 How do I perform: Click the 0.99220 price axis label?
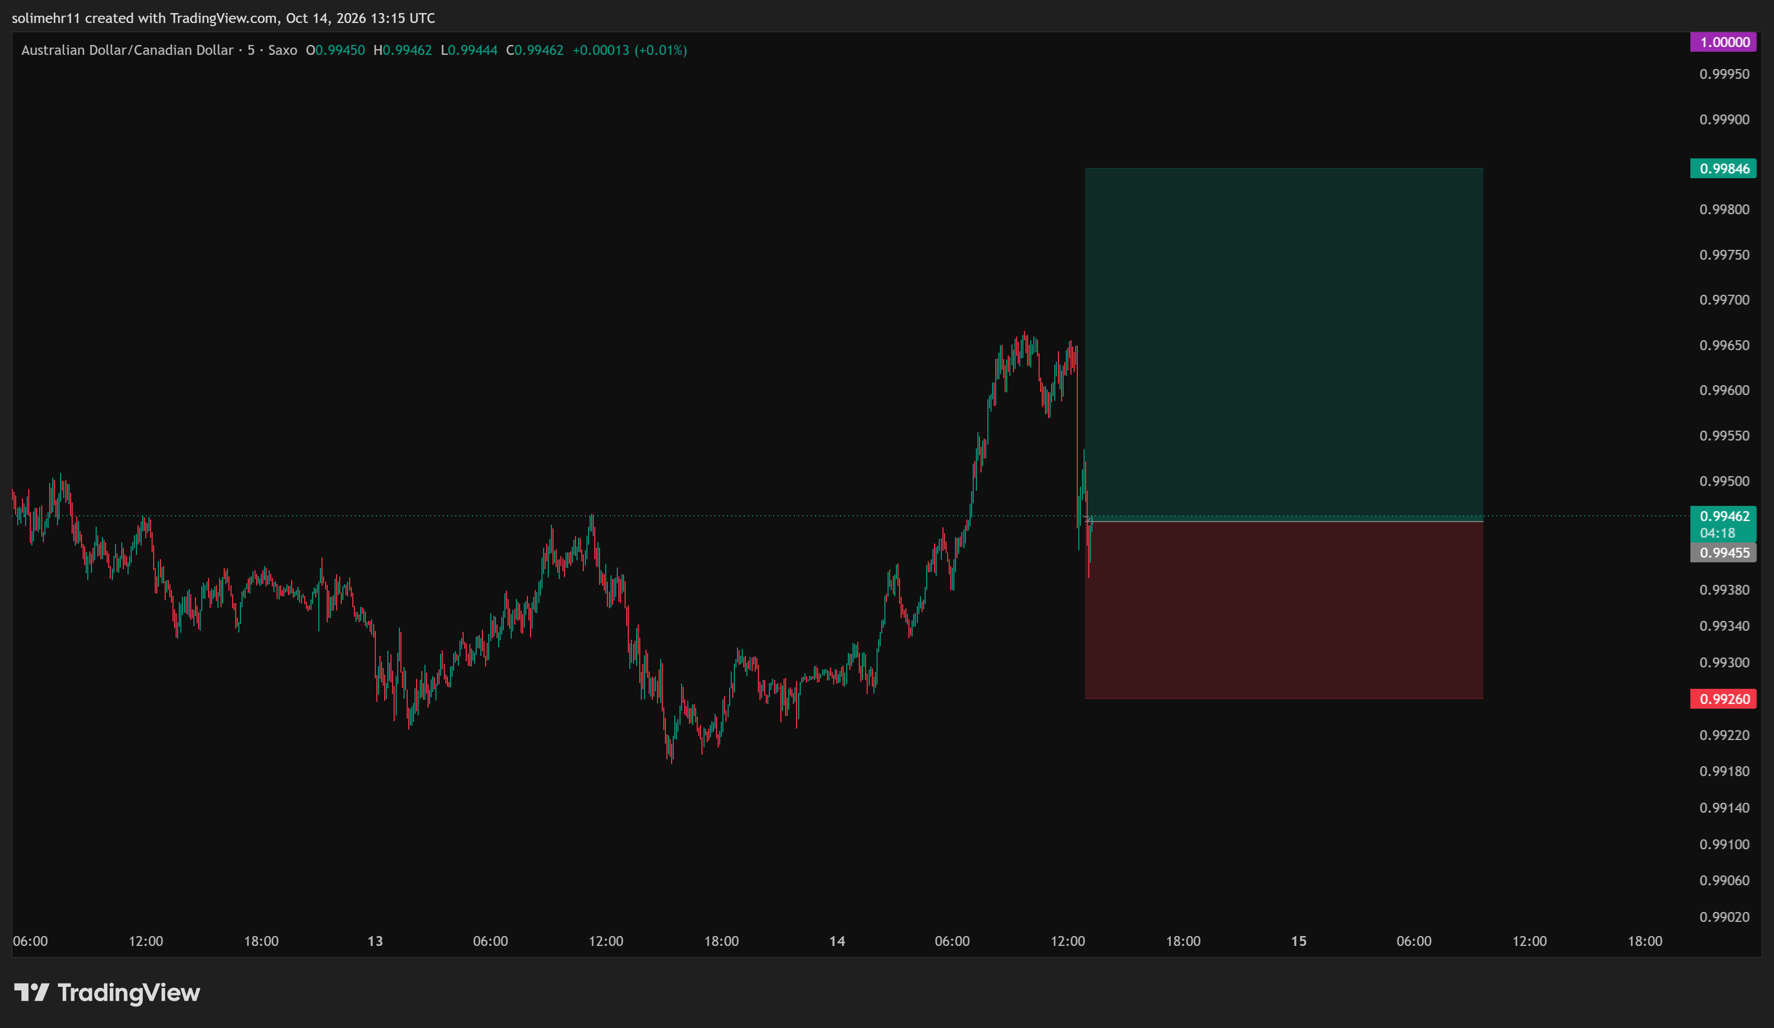(x=1724, y=735)
